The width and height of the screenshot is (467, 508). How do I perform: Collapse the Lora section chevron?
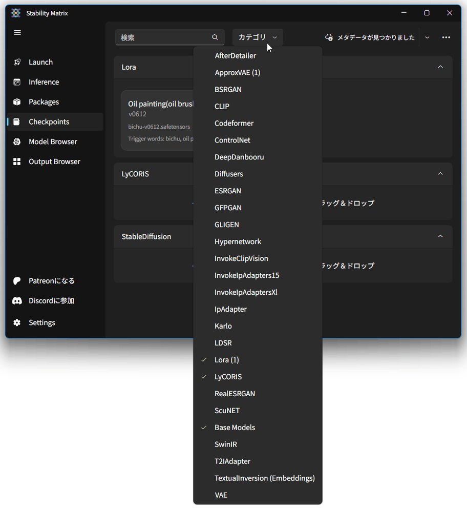(440, 67)
